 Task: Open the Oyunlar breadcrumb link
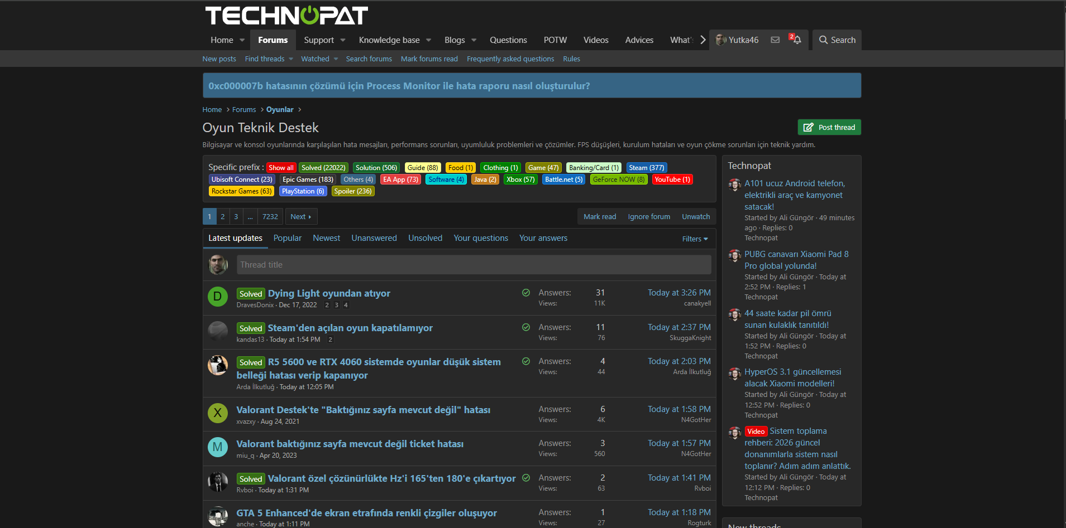[280, 110]
